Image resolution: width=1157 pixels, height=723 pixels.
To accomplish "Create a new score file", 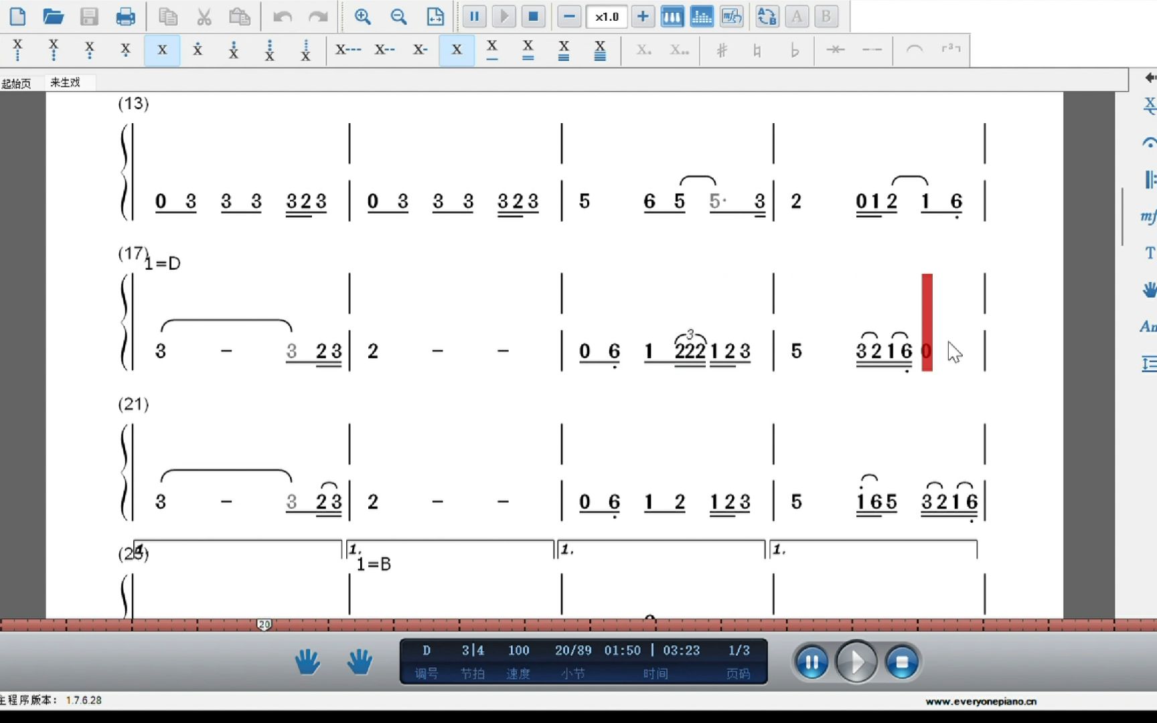I will 18,17.
